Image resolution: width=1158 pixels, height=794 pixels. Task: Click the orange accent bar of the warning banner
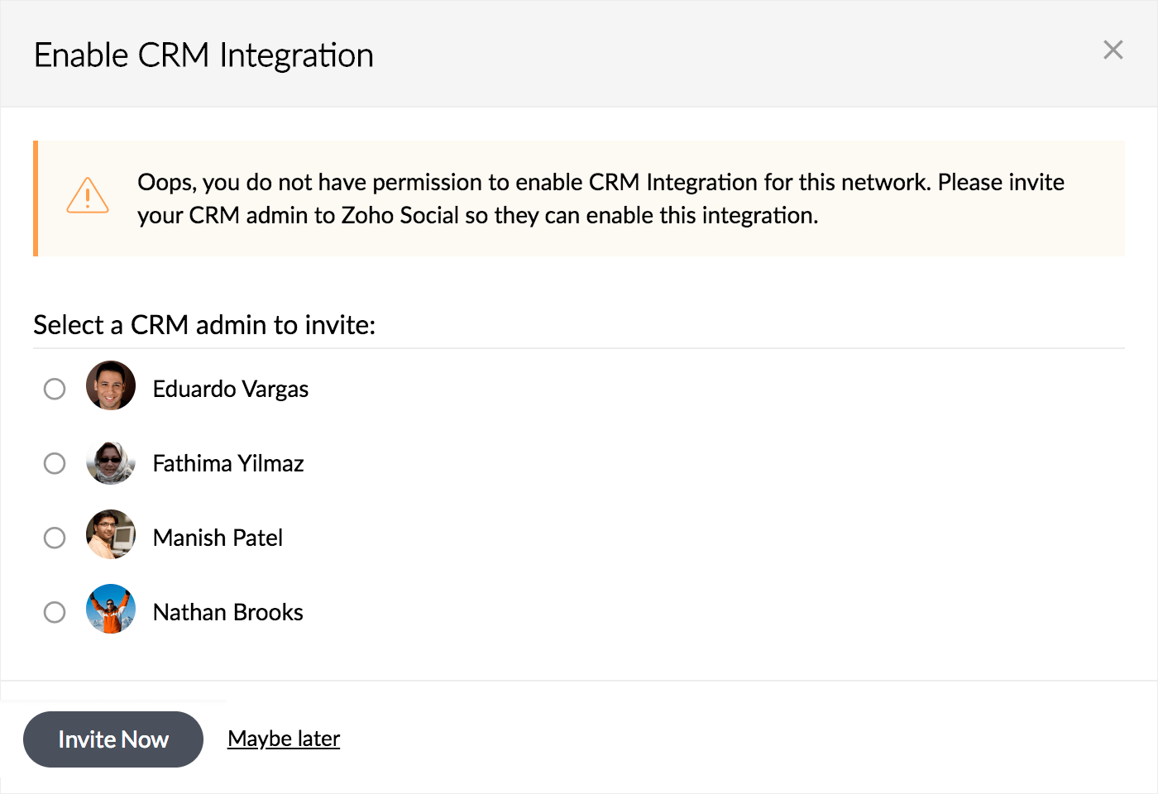click(36, 198)
